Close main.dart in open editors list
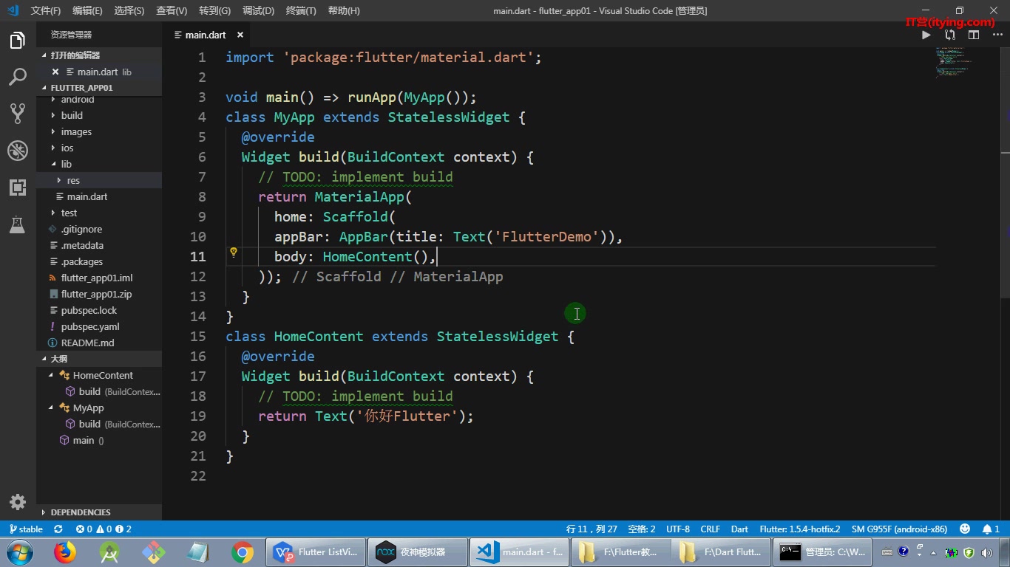The height and width of the screenshot is (567, 1010). [55, 72]
